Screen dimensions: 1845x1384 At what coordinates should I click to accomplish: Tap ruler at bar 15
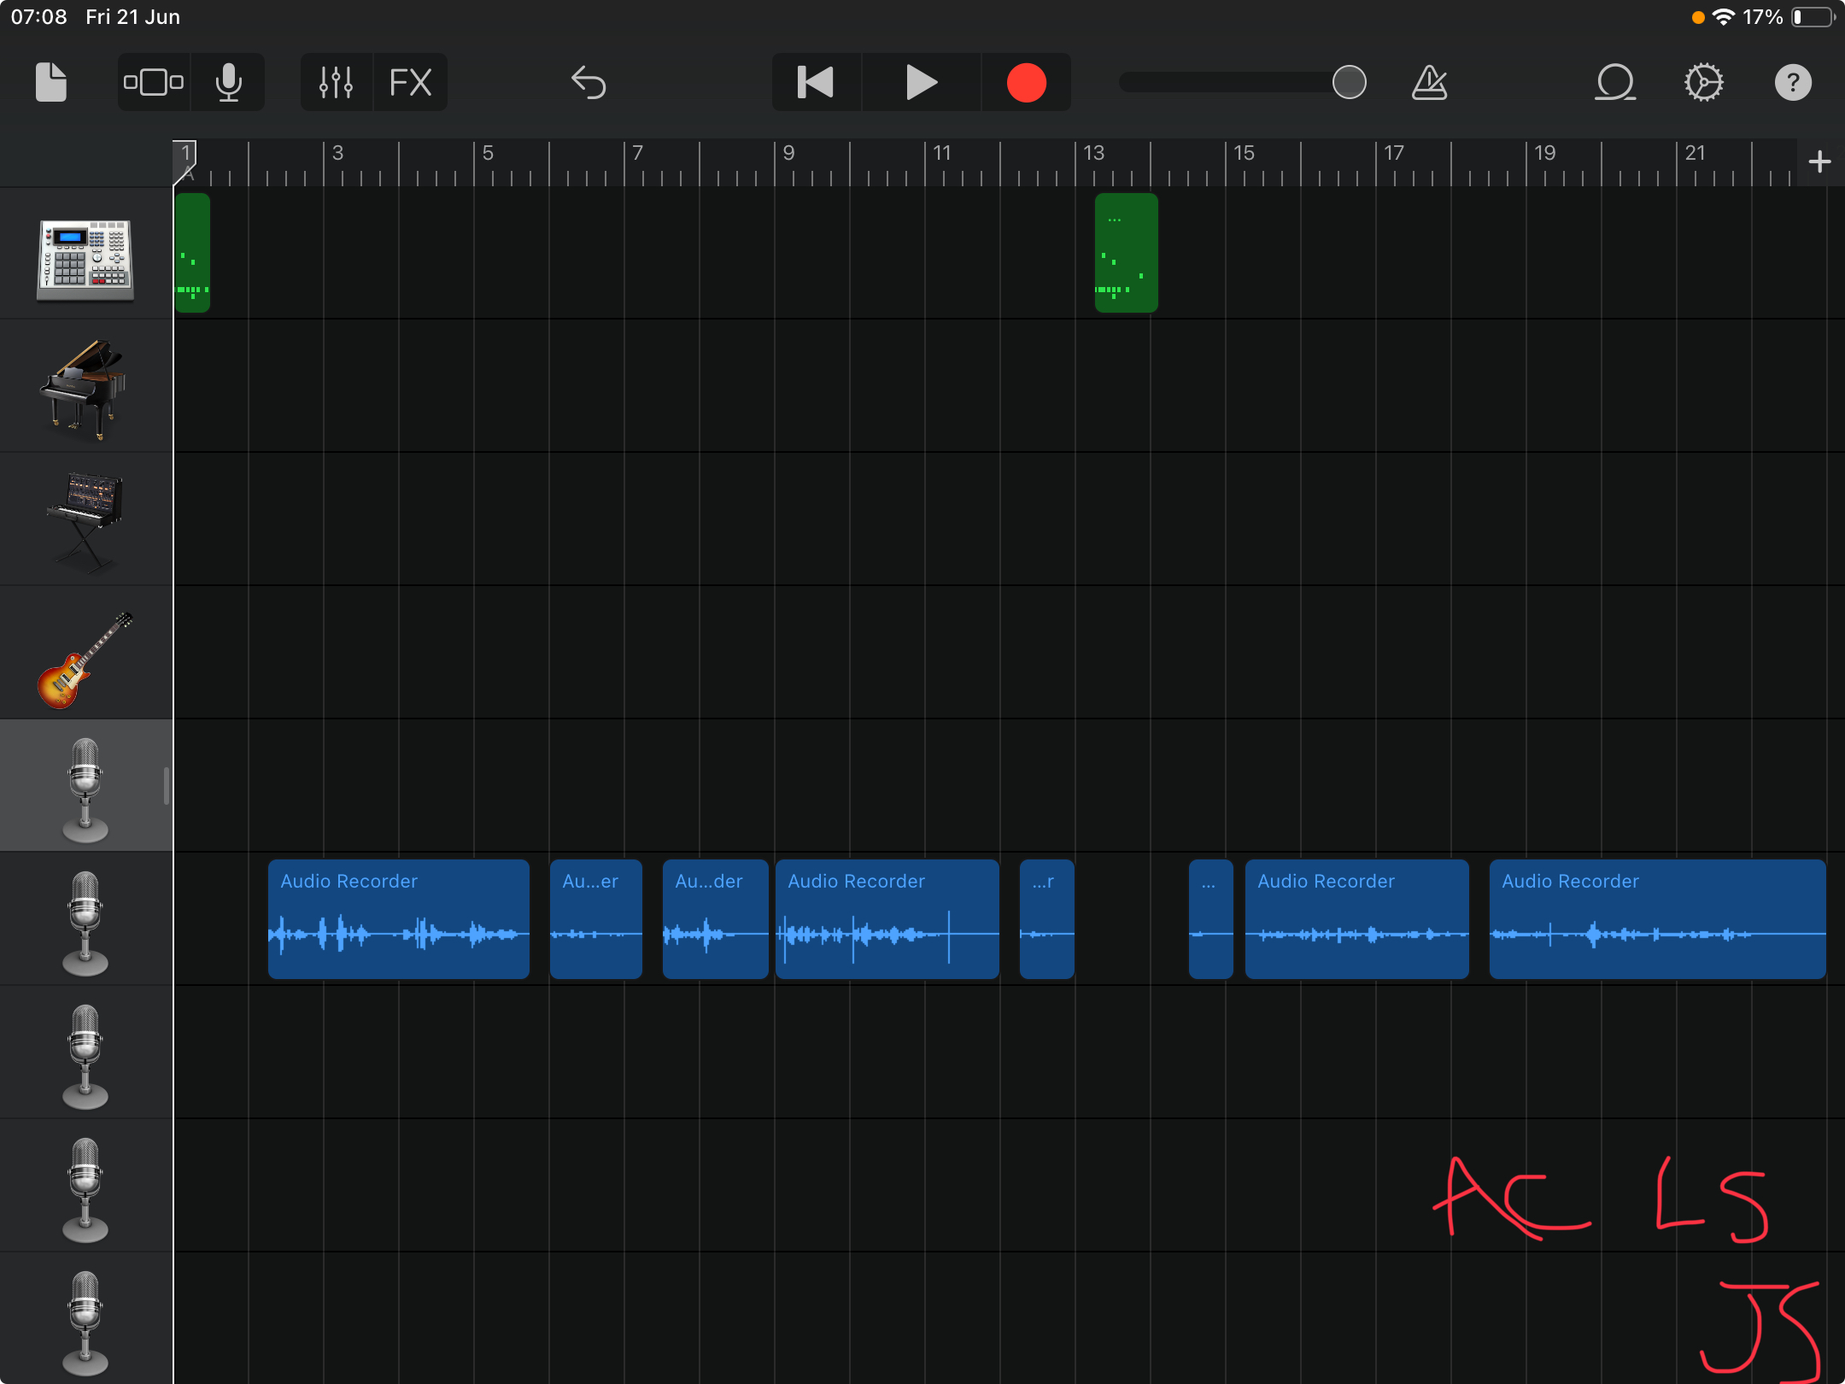click(x=1244, y=154)
